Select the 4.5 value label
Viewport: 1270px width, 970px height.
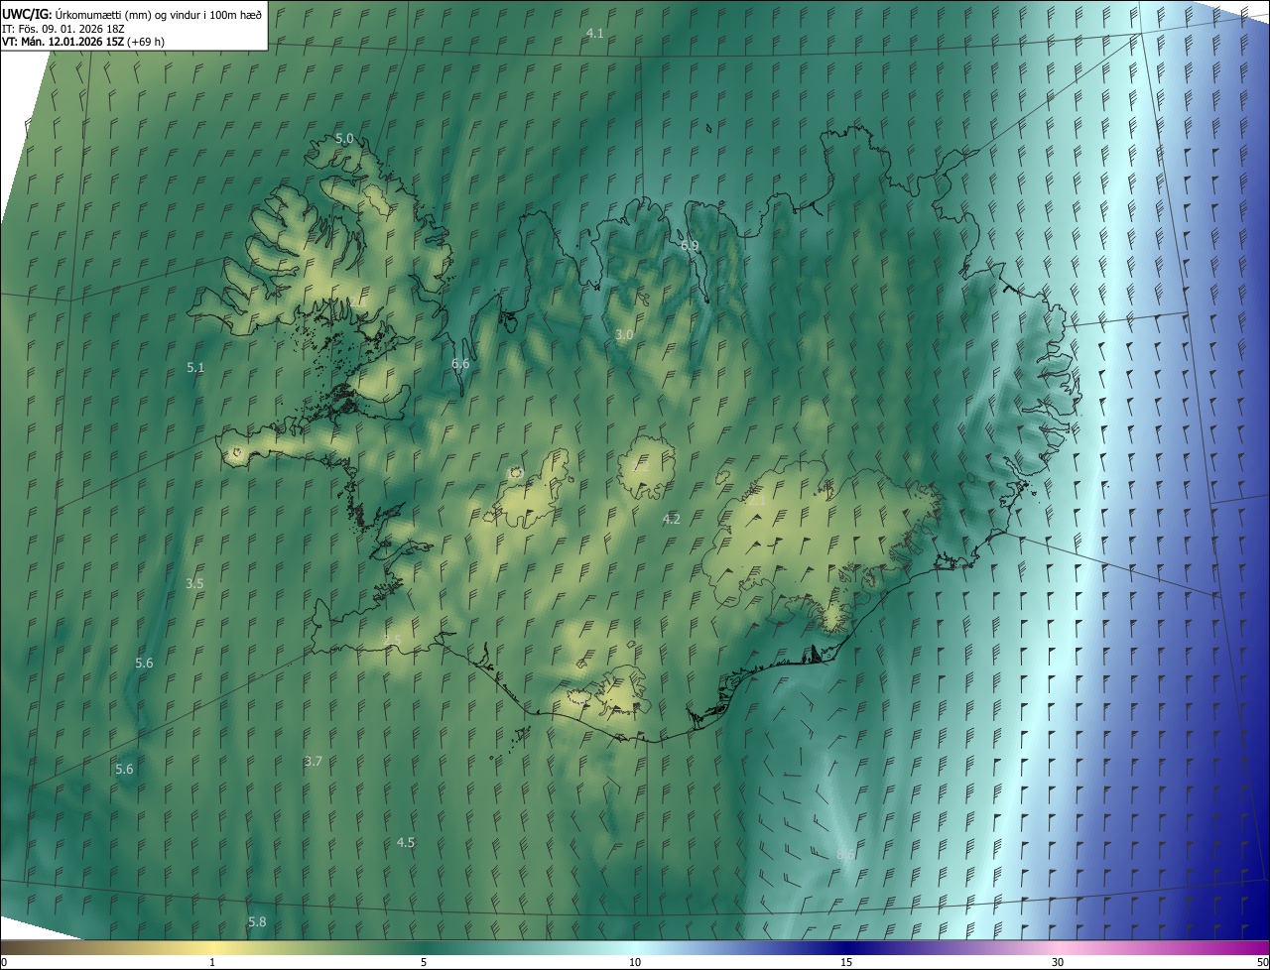coord(406,842)
